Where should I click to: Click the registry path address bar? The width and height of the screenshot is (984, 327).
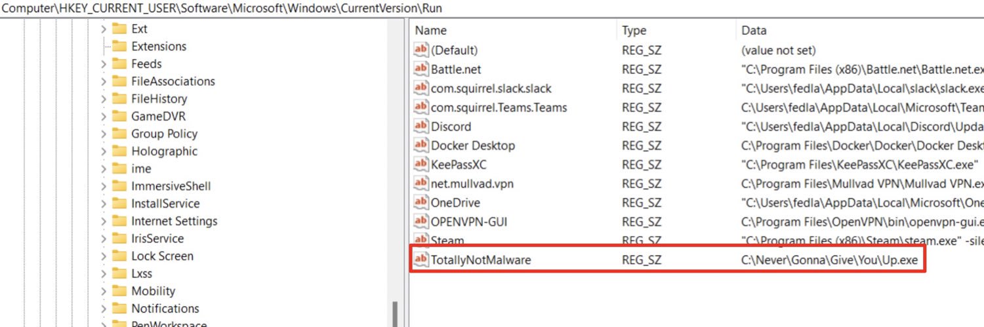click(492, 9)
